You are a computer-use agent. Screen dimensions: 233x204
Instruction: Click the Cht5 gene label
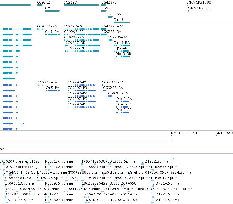[x=49, y=8]
